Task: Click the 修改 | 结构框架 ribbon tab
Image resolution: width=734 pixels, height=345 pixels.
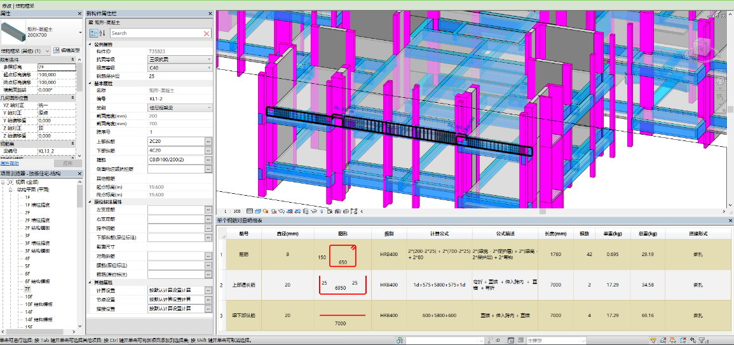Action: 17,5
